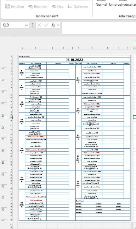Image resolution: width=136 pixels, height=229 pixels.
Task: Select column G header
Action: click(92, 48)
